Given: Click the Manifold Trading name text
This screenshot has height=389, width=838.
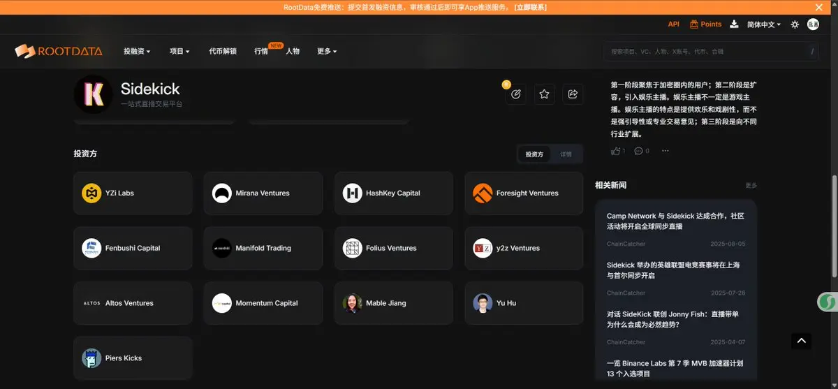Looking at the screenshot, I should point(263,248).
